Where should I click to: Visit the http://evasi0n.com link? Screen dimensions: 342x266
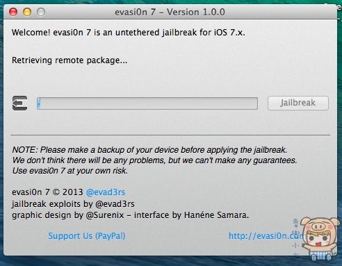pos(266,236)
